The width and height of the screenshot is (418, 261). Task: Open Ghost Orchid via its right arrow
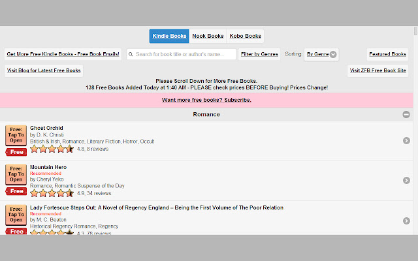[406, 141]
